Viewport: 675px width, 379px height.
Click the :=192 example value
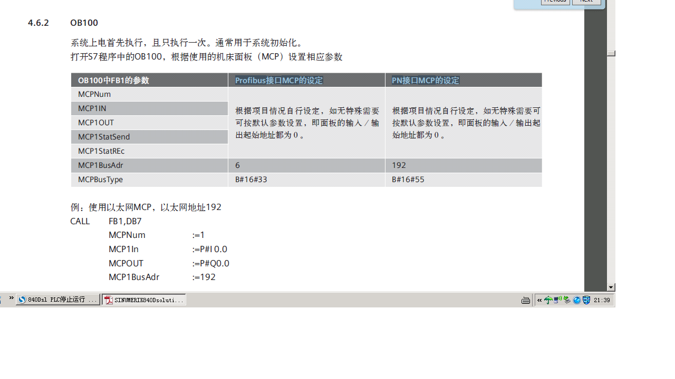click(204, 277)
